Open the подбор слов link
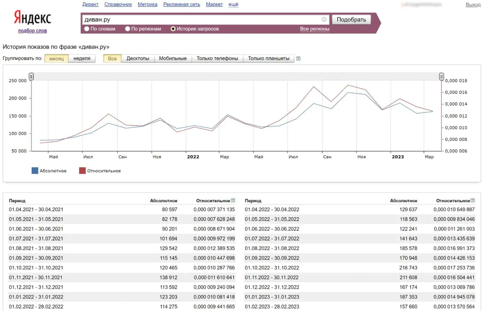 [x=32, y=31]
